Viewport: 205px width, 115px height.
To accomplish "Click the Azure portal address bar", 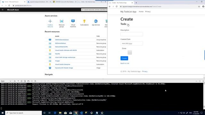I will pos(59,6).
